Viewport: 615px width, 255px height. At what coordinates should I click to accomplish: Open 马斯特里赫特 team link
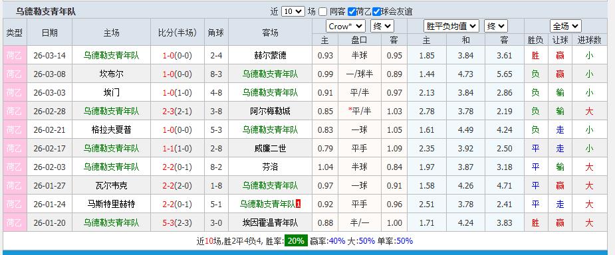tap(112, 204)
